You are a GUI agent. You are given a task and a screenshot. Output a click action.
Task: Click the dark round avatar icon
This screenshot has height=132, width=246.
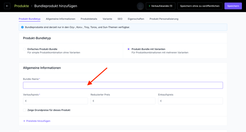point(140,6)
